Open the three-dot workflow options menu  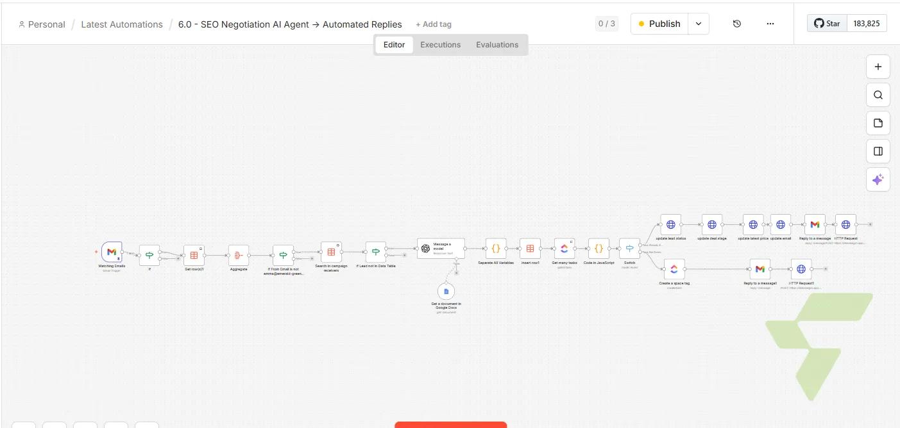coord(770,24)
